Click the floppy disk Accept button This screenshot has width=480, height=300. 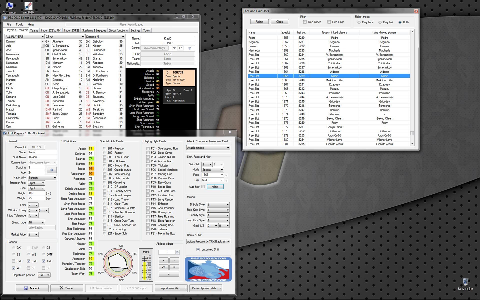tap(32, 288)
